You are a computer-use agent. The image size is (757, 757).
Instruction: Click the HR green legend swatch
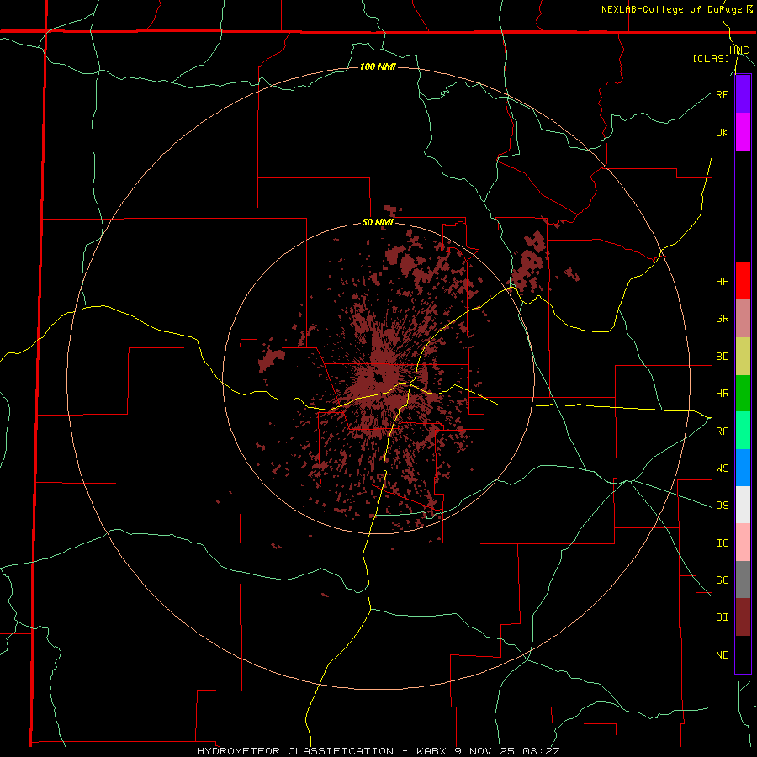click(743, 393)
